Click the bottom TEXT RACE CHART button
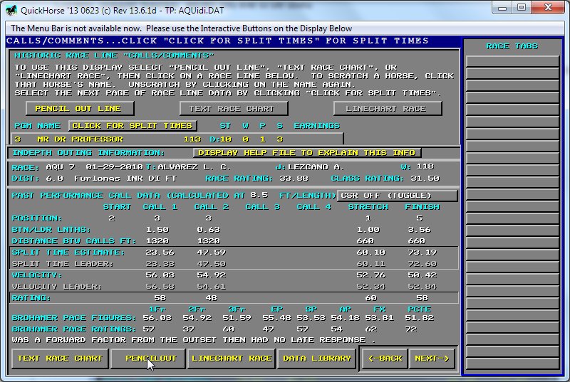This screenshot has width=570, height=382. (60, 359)
